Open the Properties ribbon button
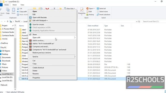 tap(82, 11)
